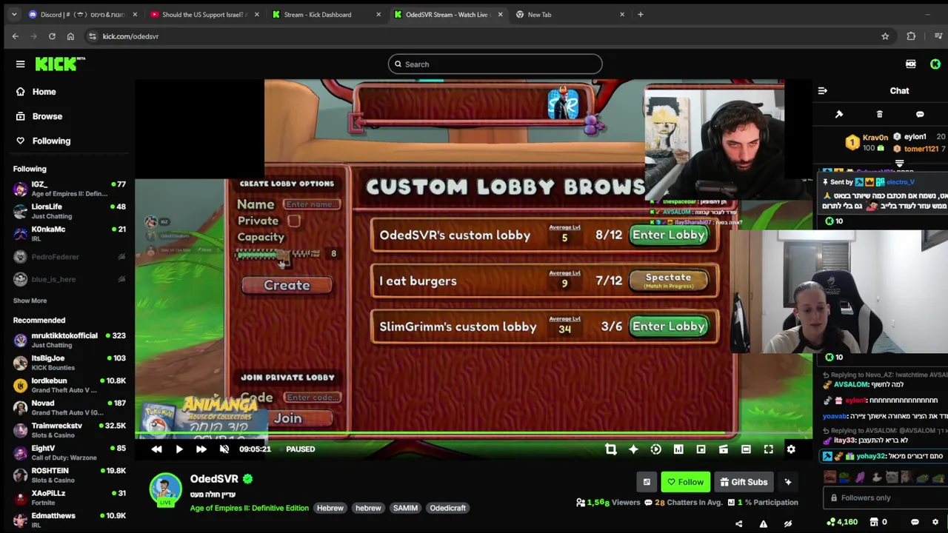948x533 pixels.
Task: Open mruktikktokofficial recommended channel
Action: pos(69,340)
